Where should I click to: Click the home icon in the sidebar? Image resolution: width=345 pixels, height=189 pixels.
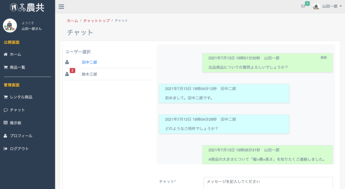[x=5, y=54]
